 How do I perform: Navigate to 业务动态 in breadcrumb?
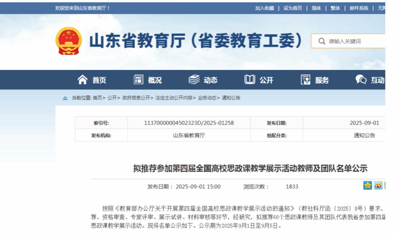[207, 98]
